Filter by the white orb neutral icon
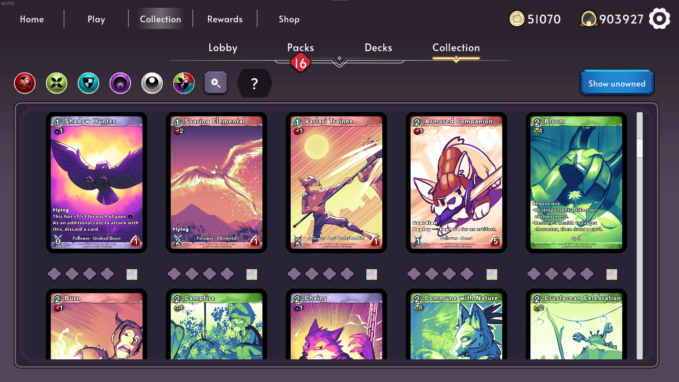Image resolution: width=679 pixels, height=382 pixels. [x=152, y=83]
